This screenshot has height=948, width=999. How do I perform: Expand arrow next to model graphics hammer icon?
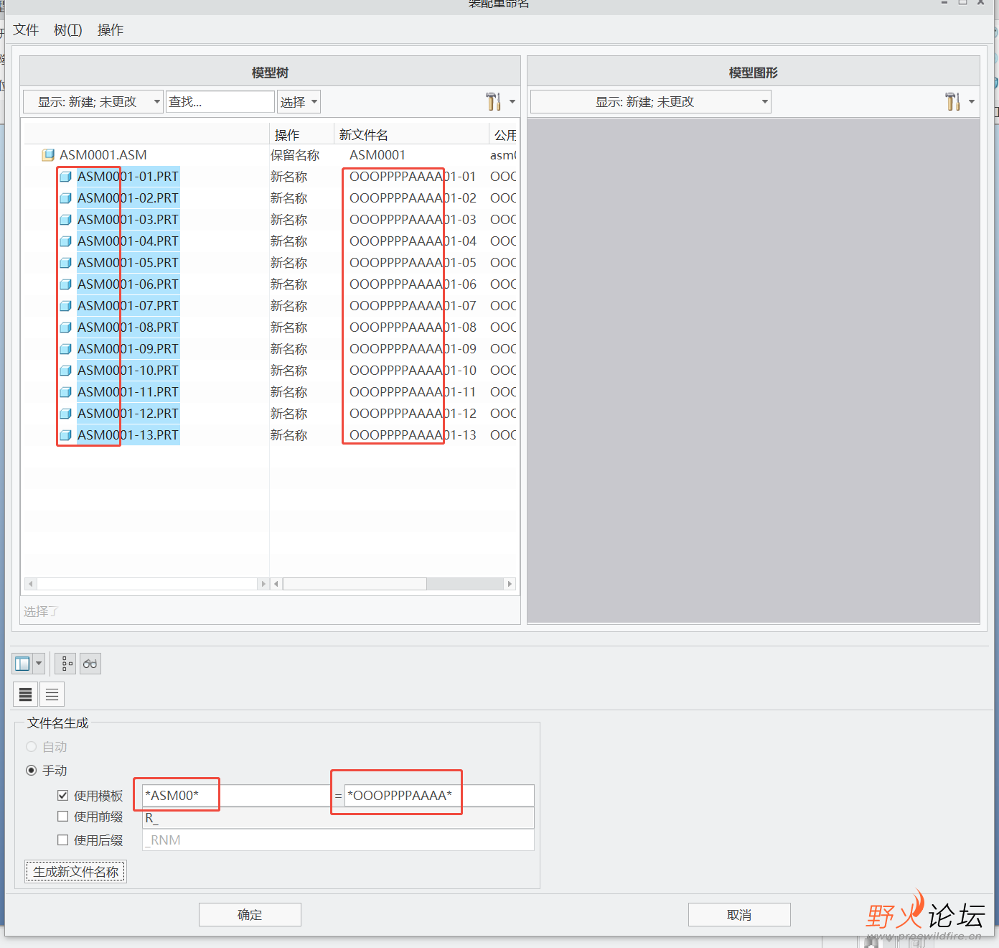click(x=971, y=102)
